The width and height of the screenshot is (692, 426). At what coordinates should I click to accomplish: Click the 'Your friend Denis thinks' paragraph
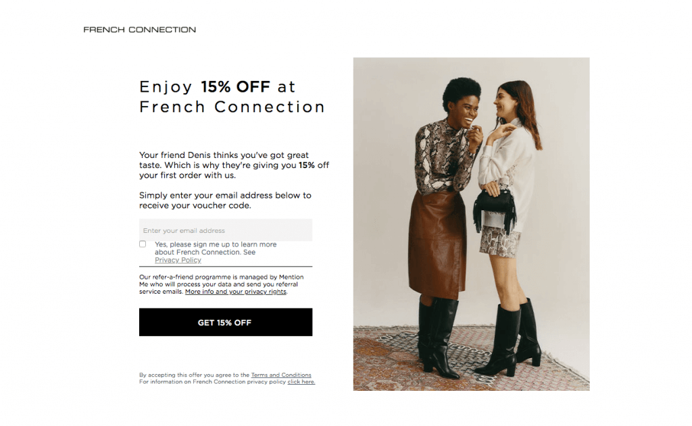click(x=234, y=165)
